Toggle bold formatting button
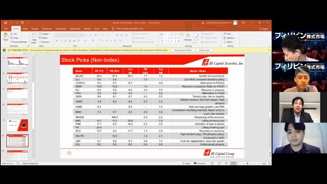 click(57, 41)
